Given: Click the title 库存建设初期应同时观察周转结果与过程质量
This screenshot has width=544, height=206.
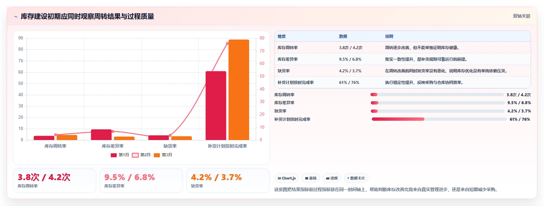Looking at the screenshot, I should click(87, 17).
